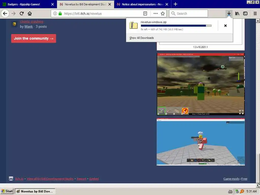Open a new tab with plus button
The width and height of the screenshot is (260, 195).
pos(175,4)
